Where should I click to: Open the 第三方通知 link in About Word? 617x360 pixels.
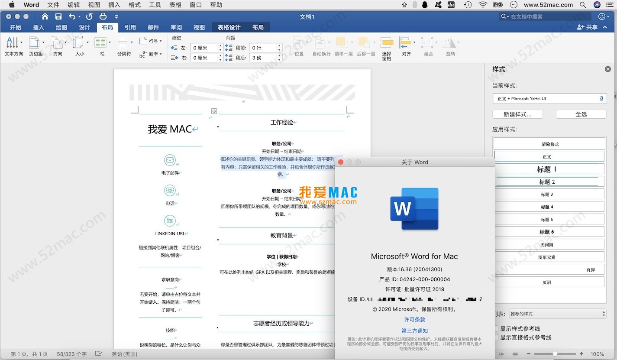(x=415, y=331)
